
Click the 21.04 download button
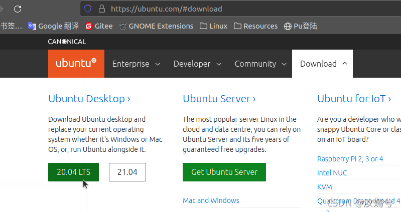tap(127, 172)
